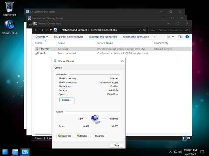Expand the address bar history dropdown
This screenshot has height=156, width=209.
point(139,30)
